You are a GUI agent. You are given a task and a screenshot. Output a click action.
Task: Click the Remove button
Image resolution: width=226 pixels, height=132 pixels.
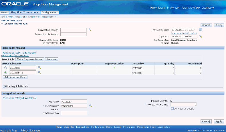[51, 59]
